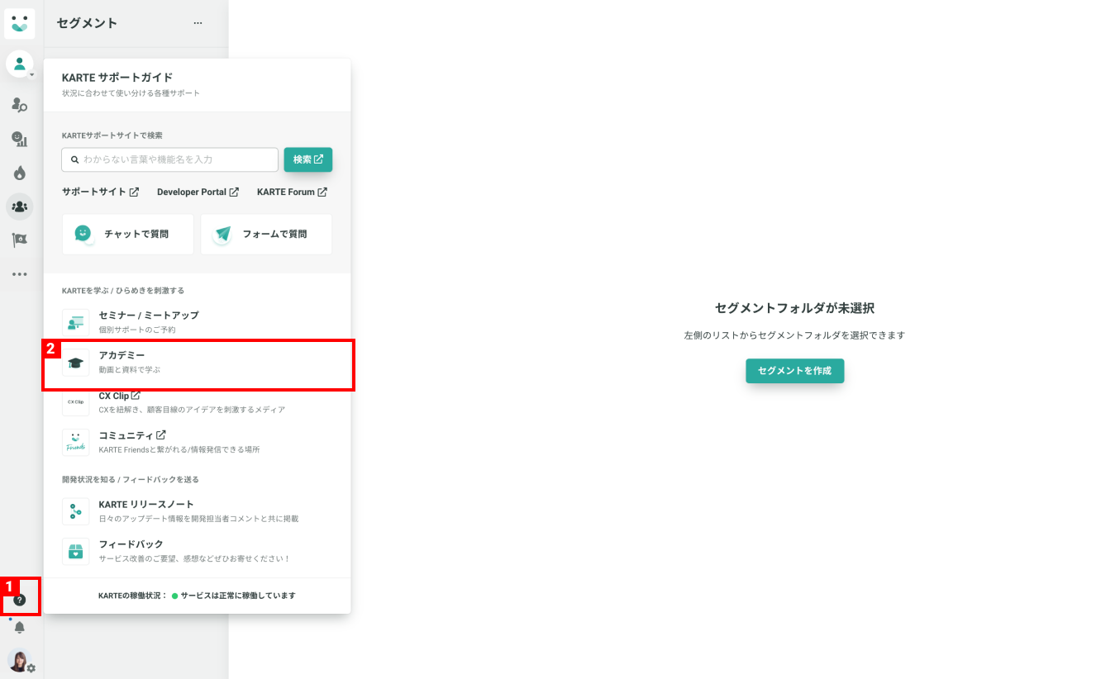Screen dimensions: 1096x679
Task: Click the セグメントを作成 button
Action: pos(795,371)
